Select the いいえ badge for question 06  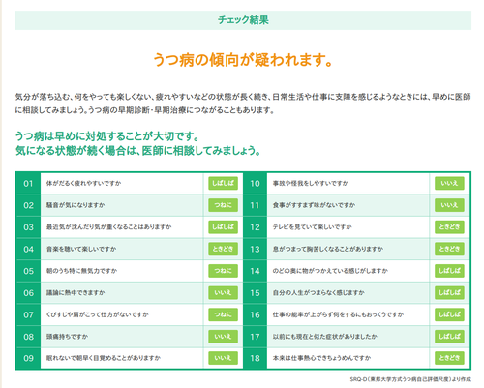click(x=223, y=293)
